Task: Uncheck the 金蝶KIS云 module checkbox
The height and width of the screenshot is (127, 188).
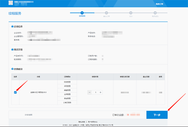Action: [x=15, y=92]
